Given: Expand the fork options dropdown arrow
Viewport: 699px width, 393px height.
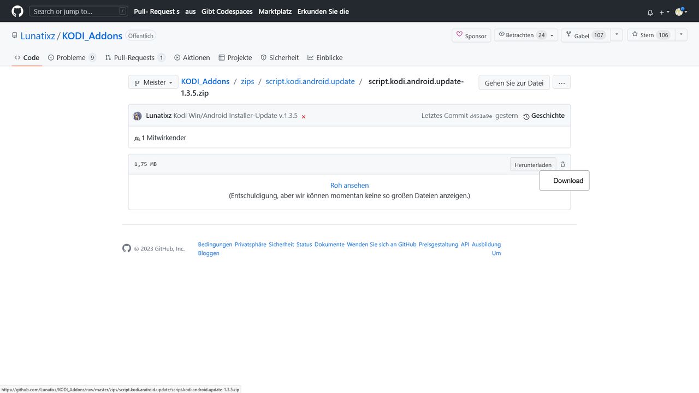Looking at the screenshot, I should (x=617, y=35).
